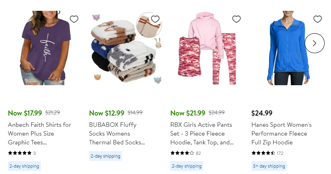
Task: Favorite the Anbech Faith Shirt with heart
Action: point(74,19)
